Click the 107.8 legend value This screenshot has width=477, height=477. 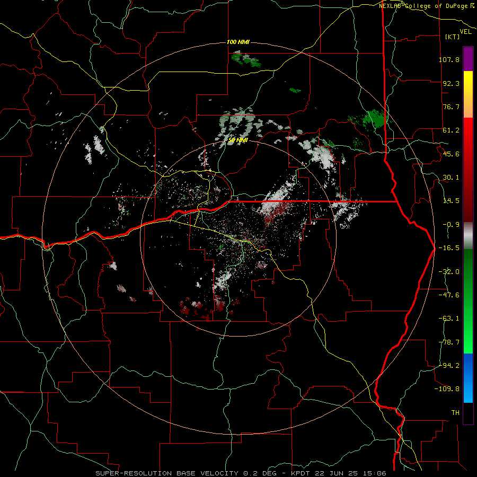click(449, 59)
